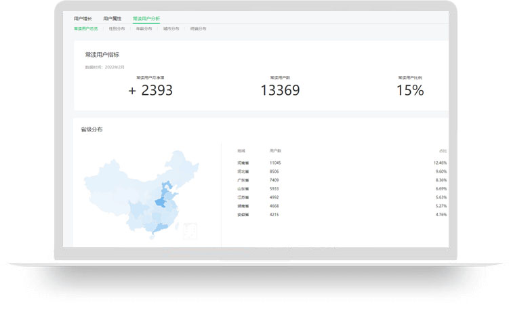Click the +2393 monthly net growth figure

click(x=150, y=90)
